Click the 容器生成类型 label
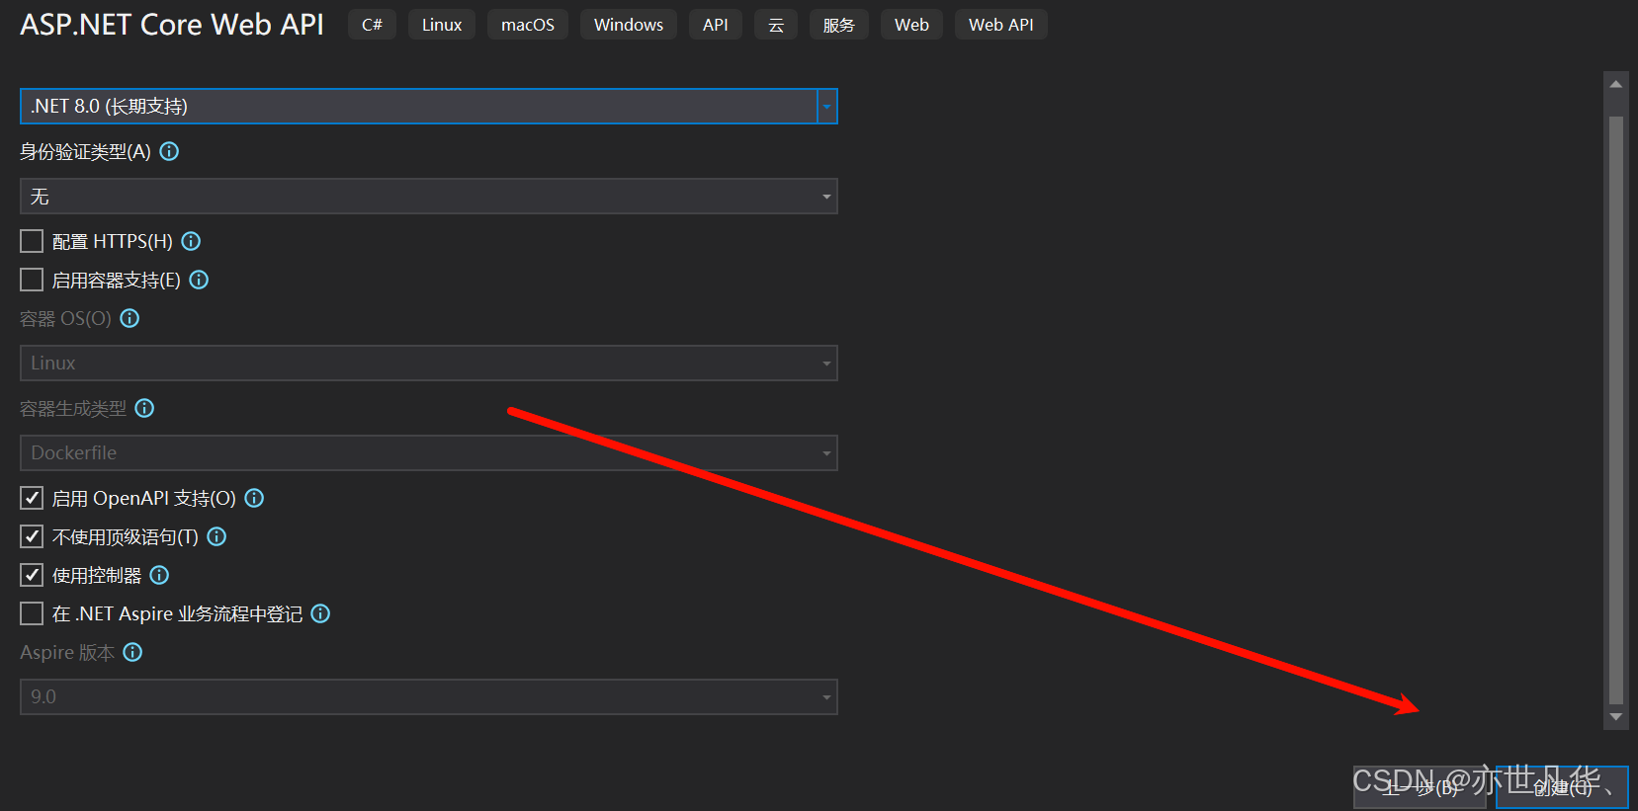1638x811 pixels. point(73,408)
